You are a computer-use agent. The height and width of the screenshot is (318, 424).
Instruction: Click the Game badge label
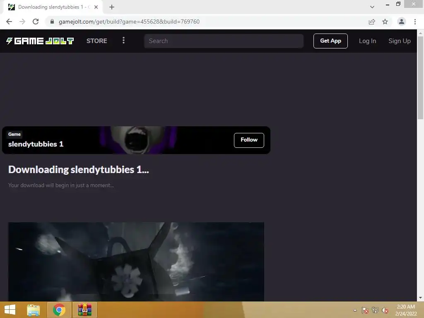click(x=14, y=134)
